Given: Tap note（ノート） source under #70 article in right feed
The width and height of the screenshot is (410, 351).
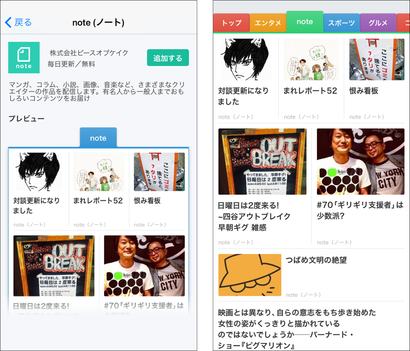Looking at the screenshot, I should pyautogui.click(x=334, y=242).
